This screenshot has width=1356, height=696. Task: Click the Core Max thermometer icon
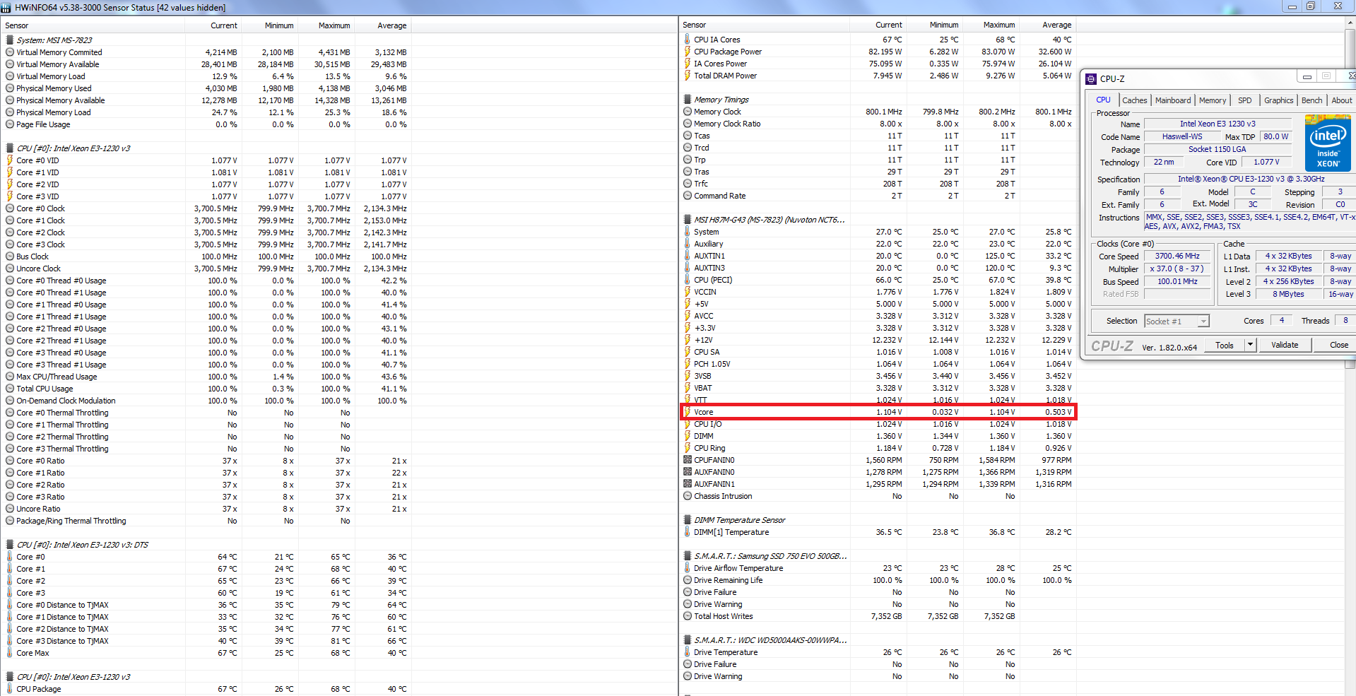pos(10,653)
